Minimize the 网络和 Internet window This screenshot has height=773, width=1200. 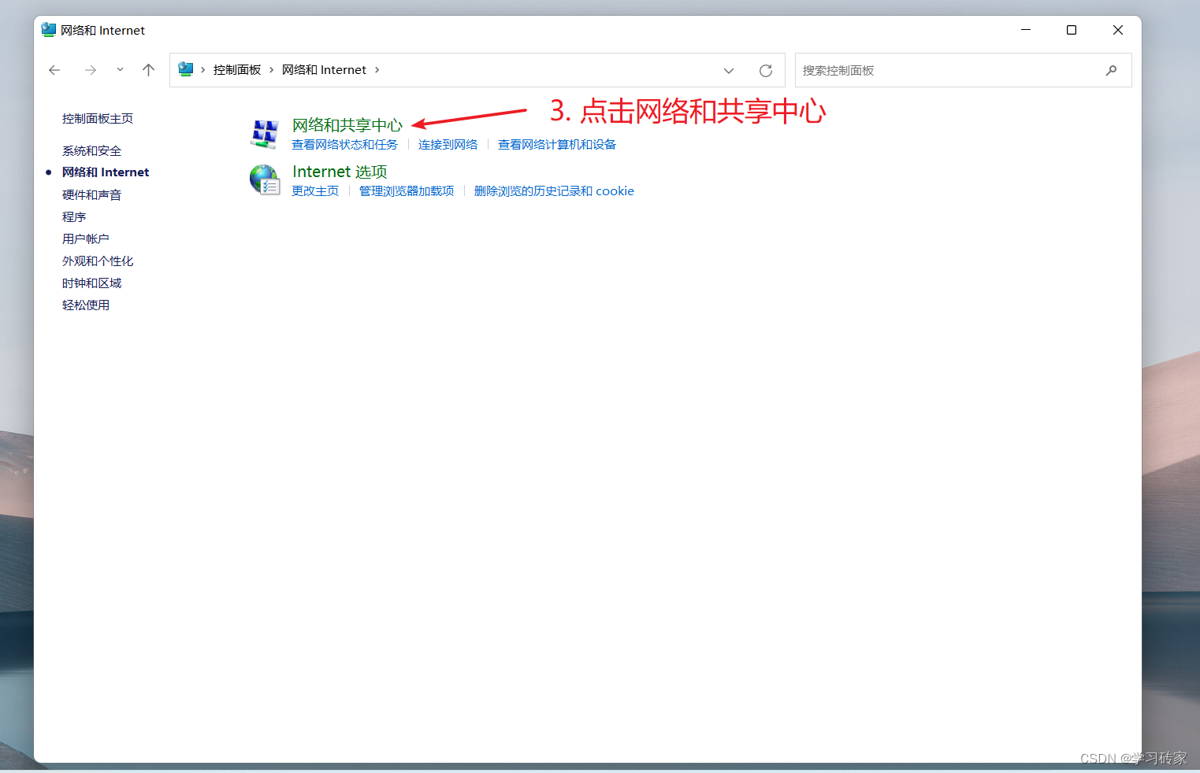1026,30
